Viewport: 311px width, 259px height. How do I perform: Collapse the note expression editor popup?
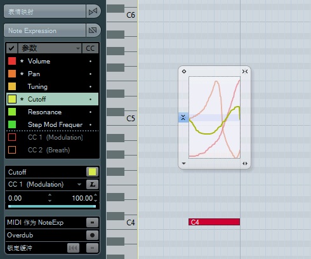pyautogui.click(x=245, y=72)
